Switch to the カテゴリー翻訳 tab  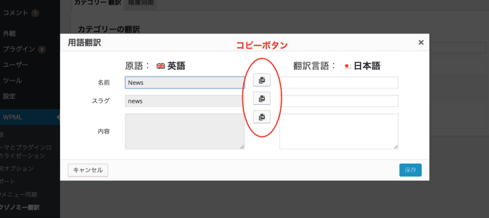point(97,4)
